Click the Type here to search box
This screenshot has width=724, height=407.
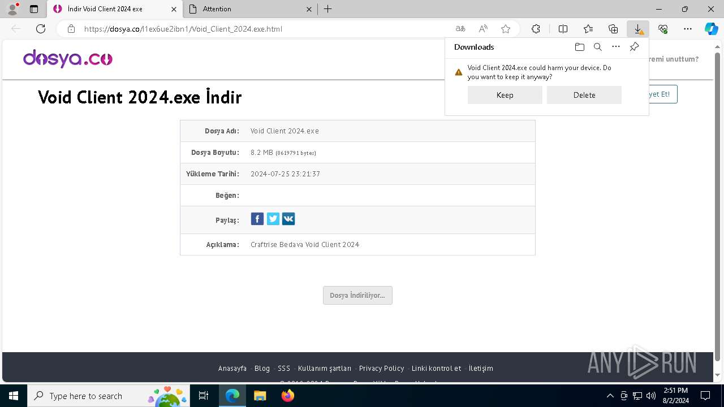(x=109, y=396)
